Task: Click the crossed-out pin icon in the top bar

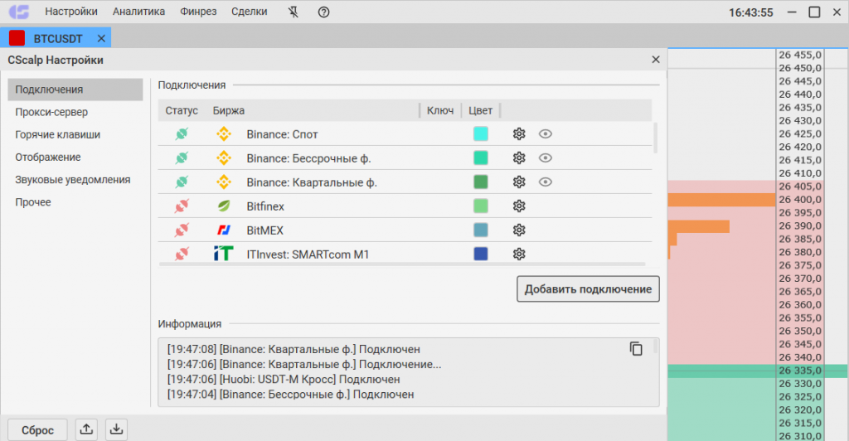Action: click(292, 12)
